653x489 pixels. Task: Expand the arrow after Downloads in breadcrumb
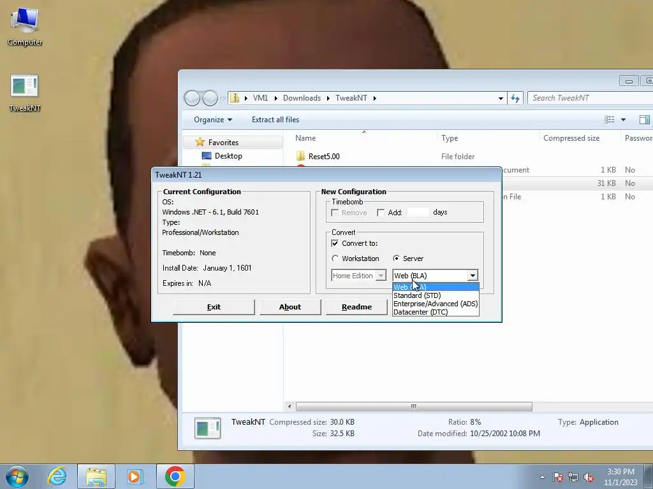pos(328,98)
